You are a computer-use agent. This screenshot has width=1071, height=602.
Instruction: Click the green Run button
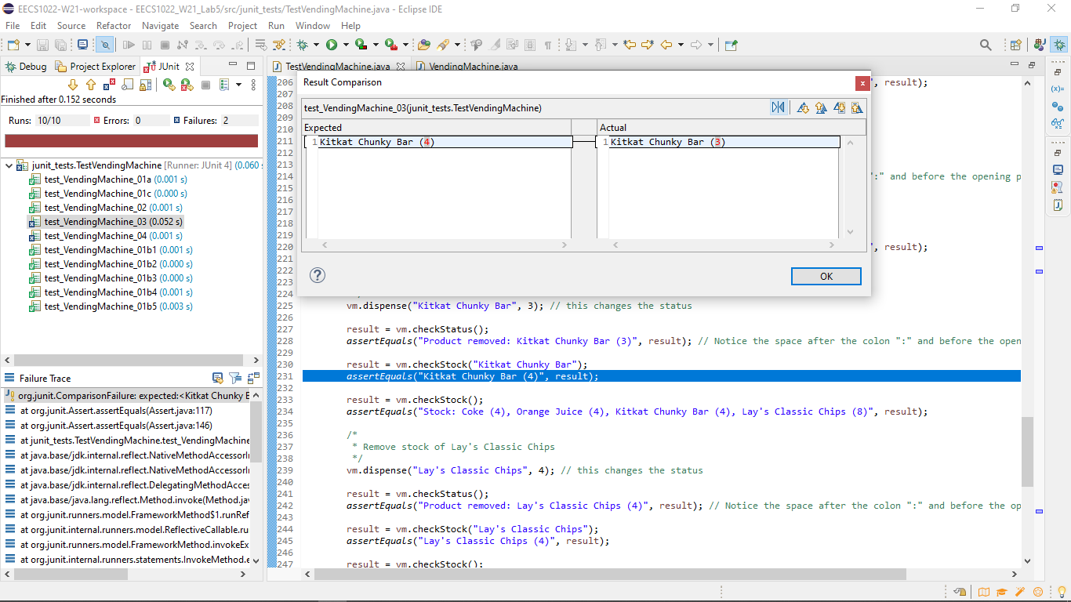332,45
